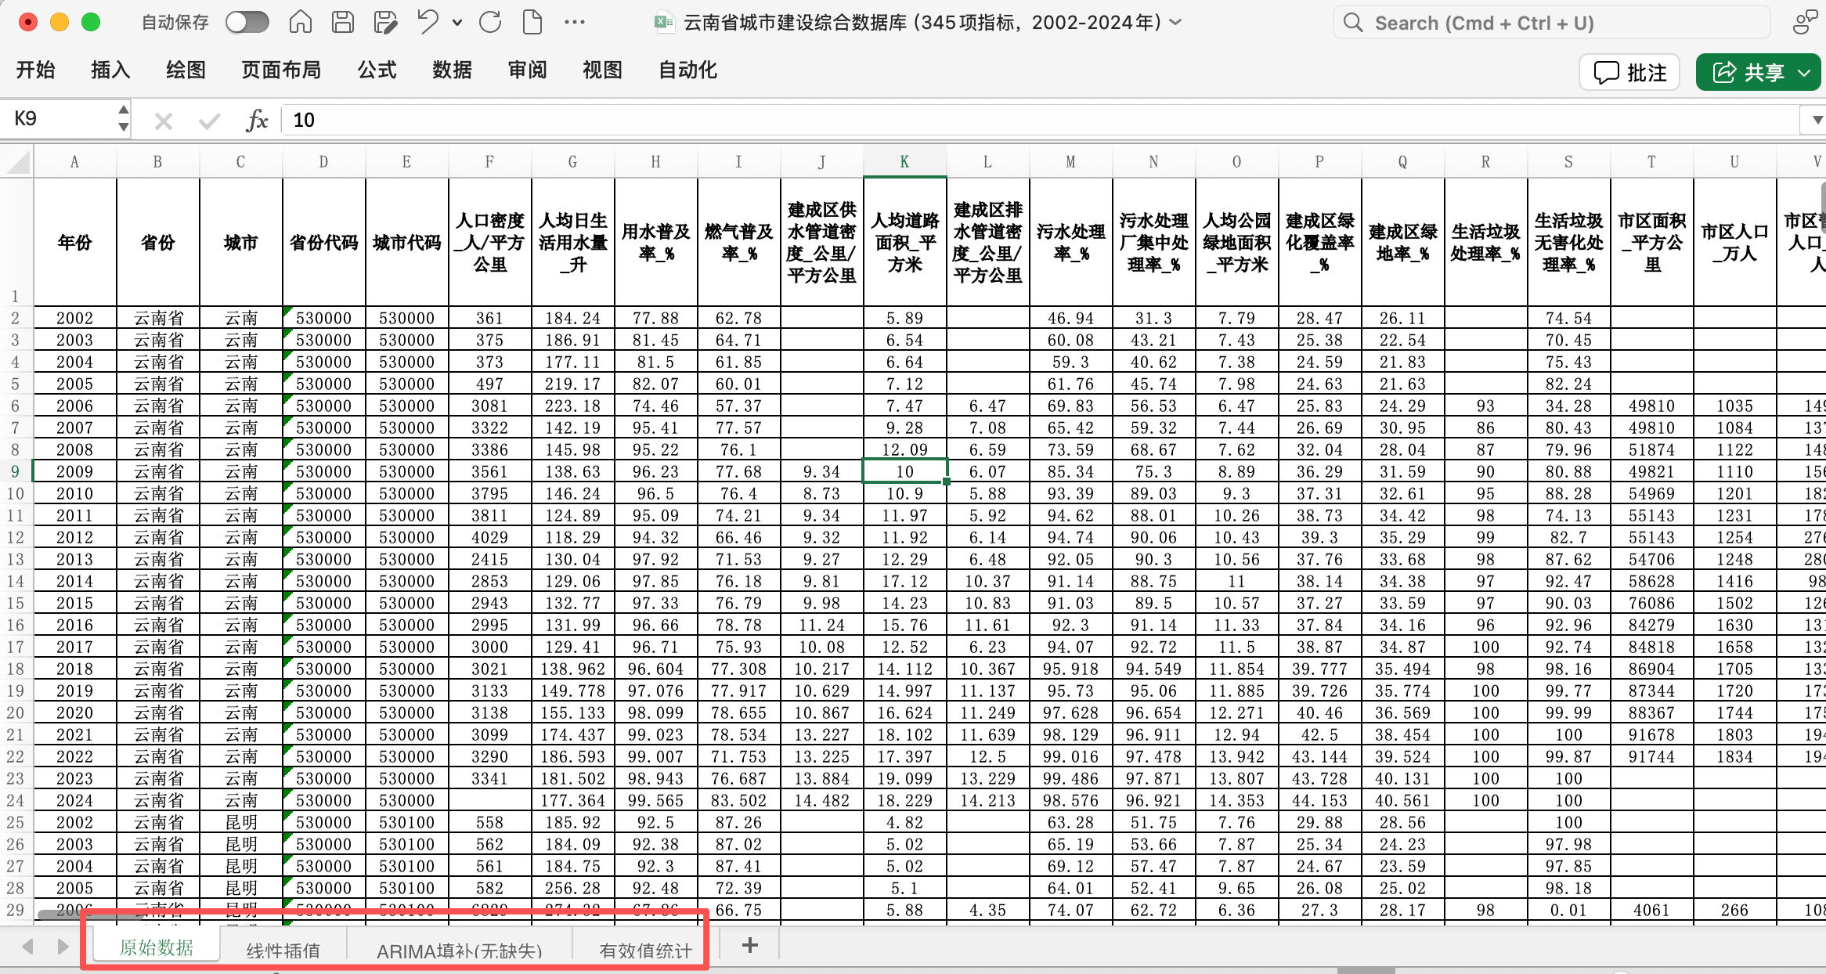Click the Save disk icon

pos(342,22)
